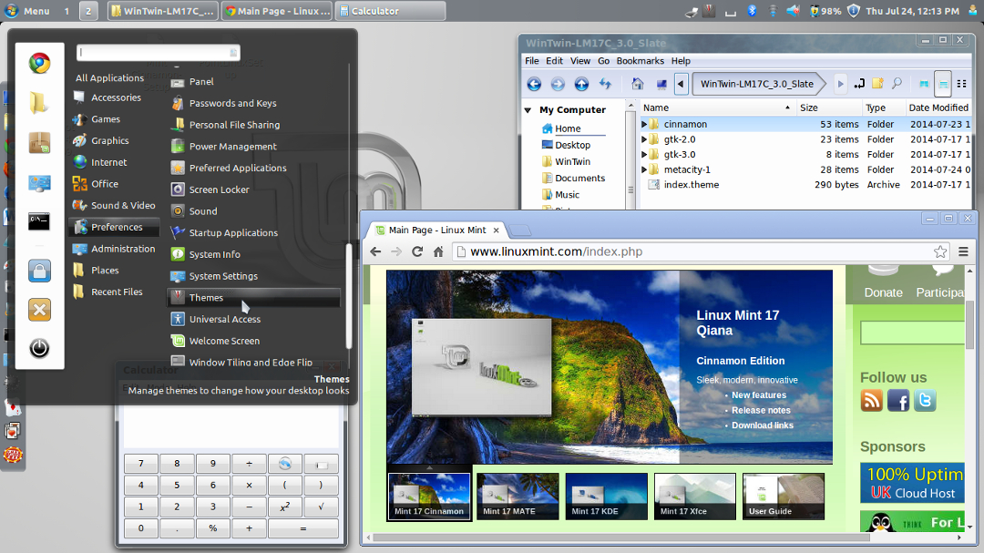
Task: Click the Menu button on the panel
Action: click(27, 11)
